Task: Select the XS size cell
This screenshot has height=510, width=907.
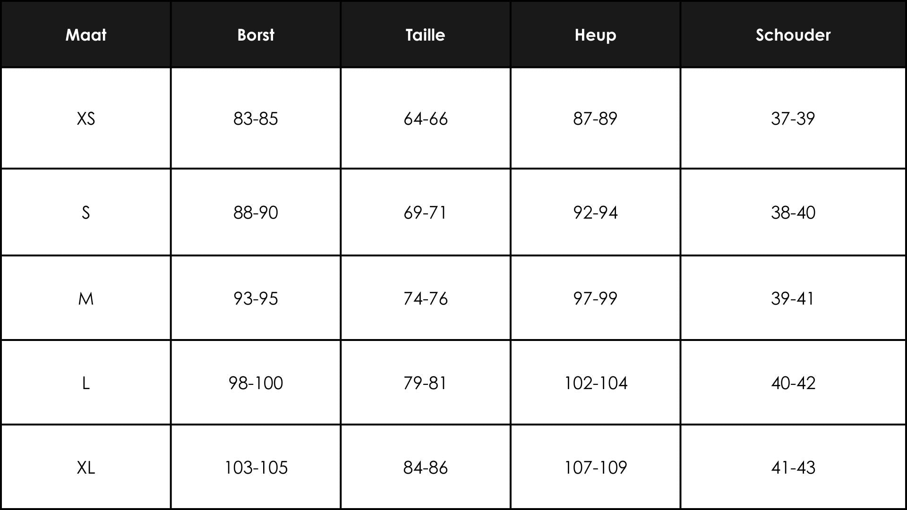Action: click(x=86, y=118)
